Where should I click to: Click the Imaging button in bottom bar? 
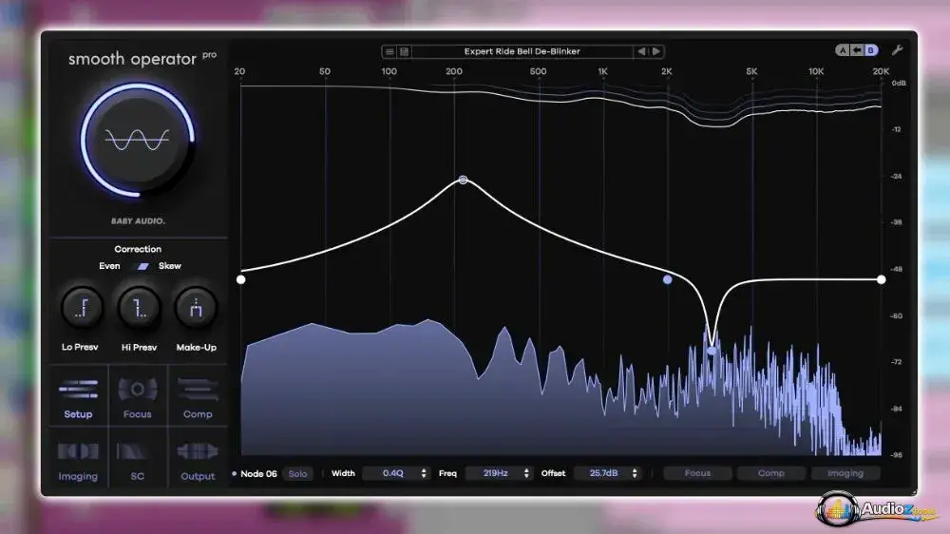point(845,473)
